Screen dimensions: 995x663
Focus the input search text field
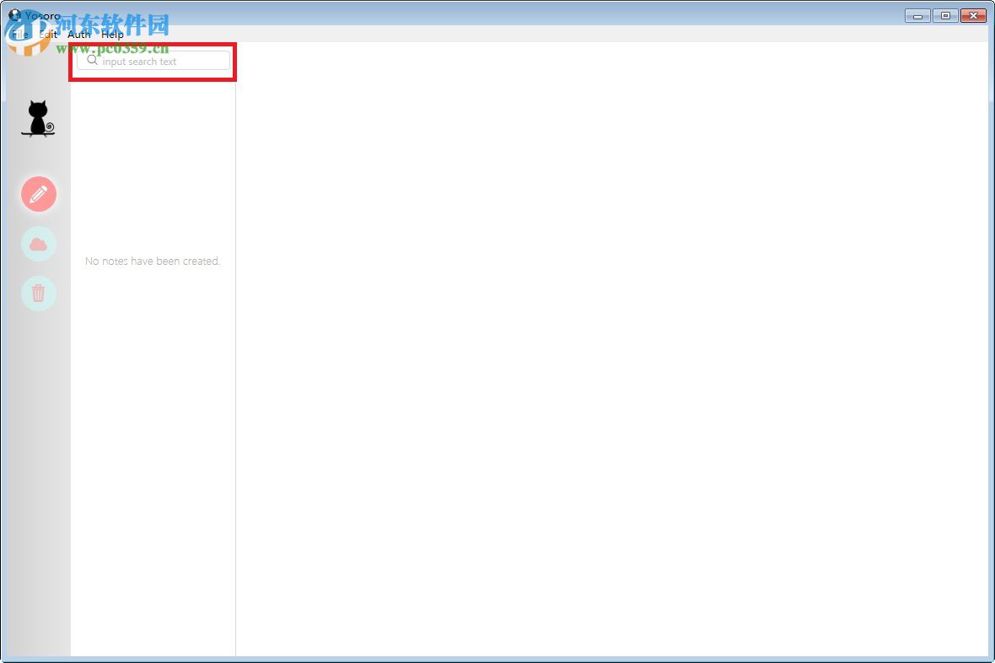pos(153,61)
